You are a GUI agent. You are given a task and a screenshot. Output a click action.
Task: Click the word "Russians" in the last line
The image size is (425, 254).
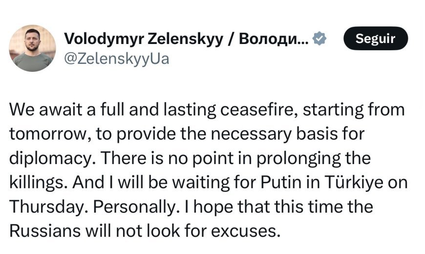pos(45,231)
